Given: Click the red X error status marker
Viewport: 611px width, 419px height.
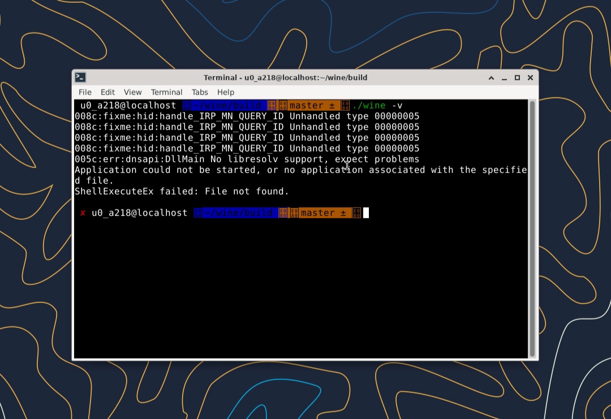Looking at the screenshot, I should point(83,213).
